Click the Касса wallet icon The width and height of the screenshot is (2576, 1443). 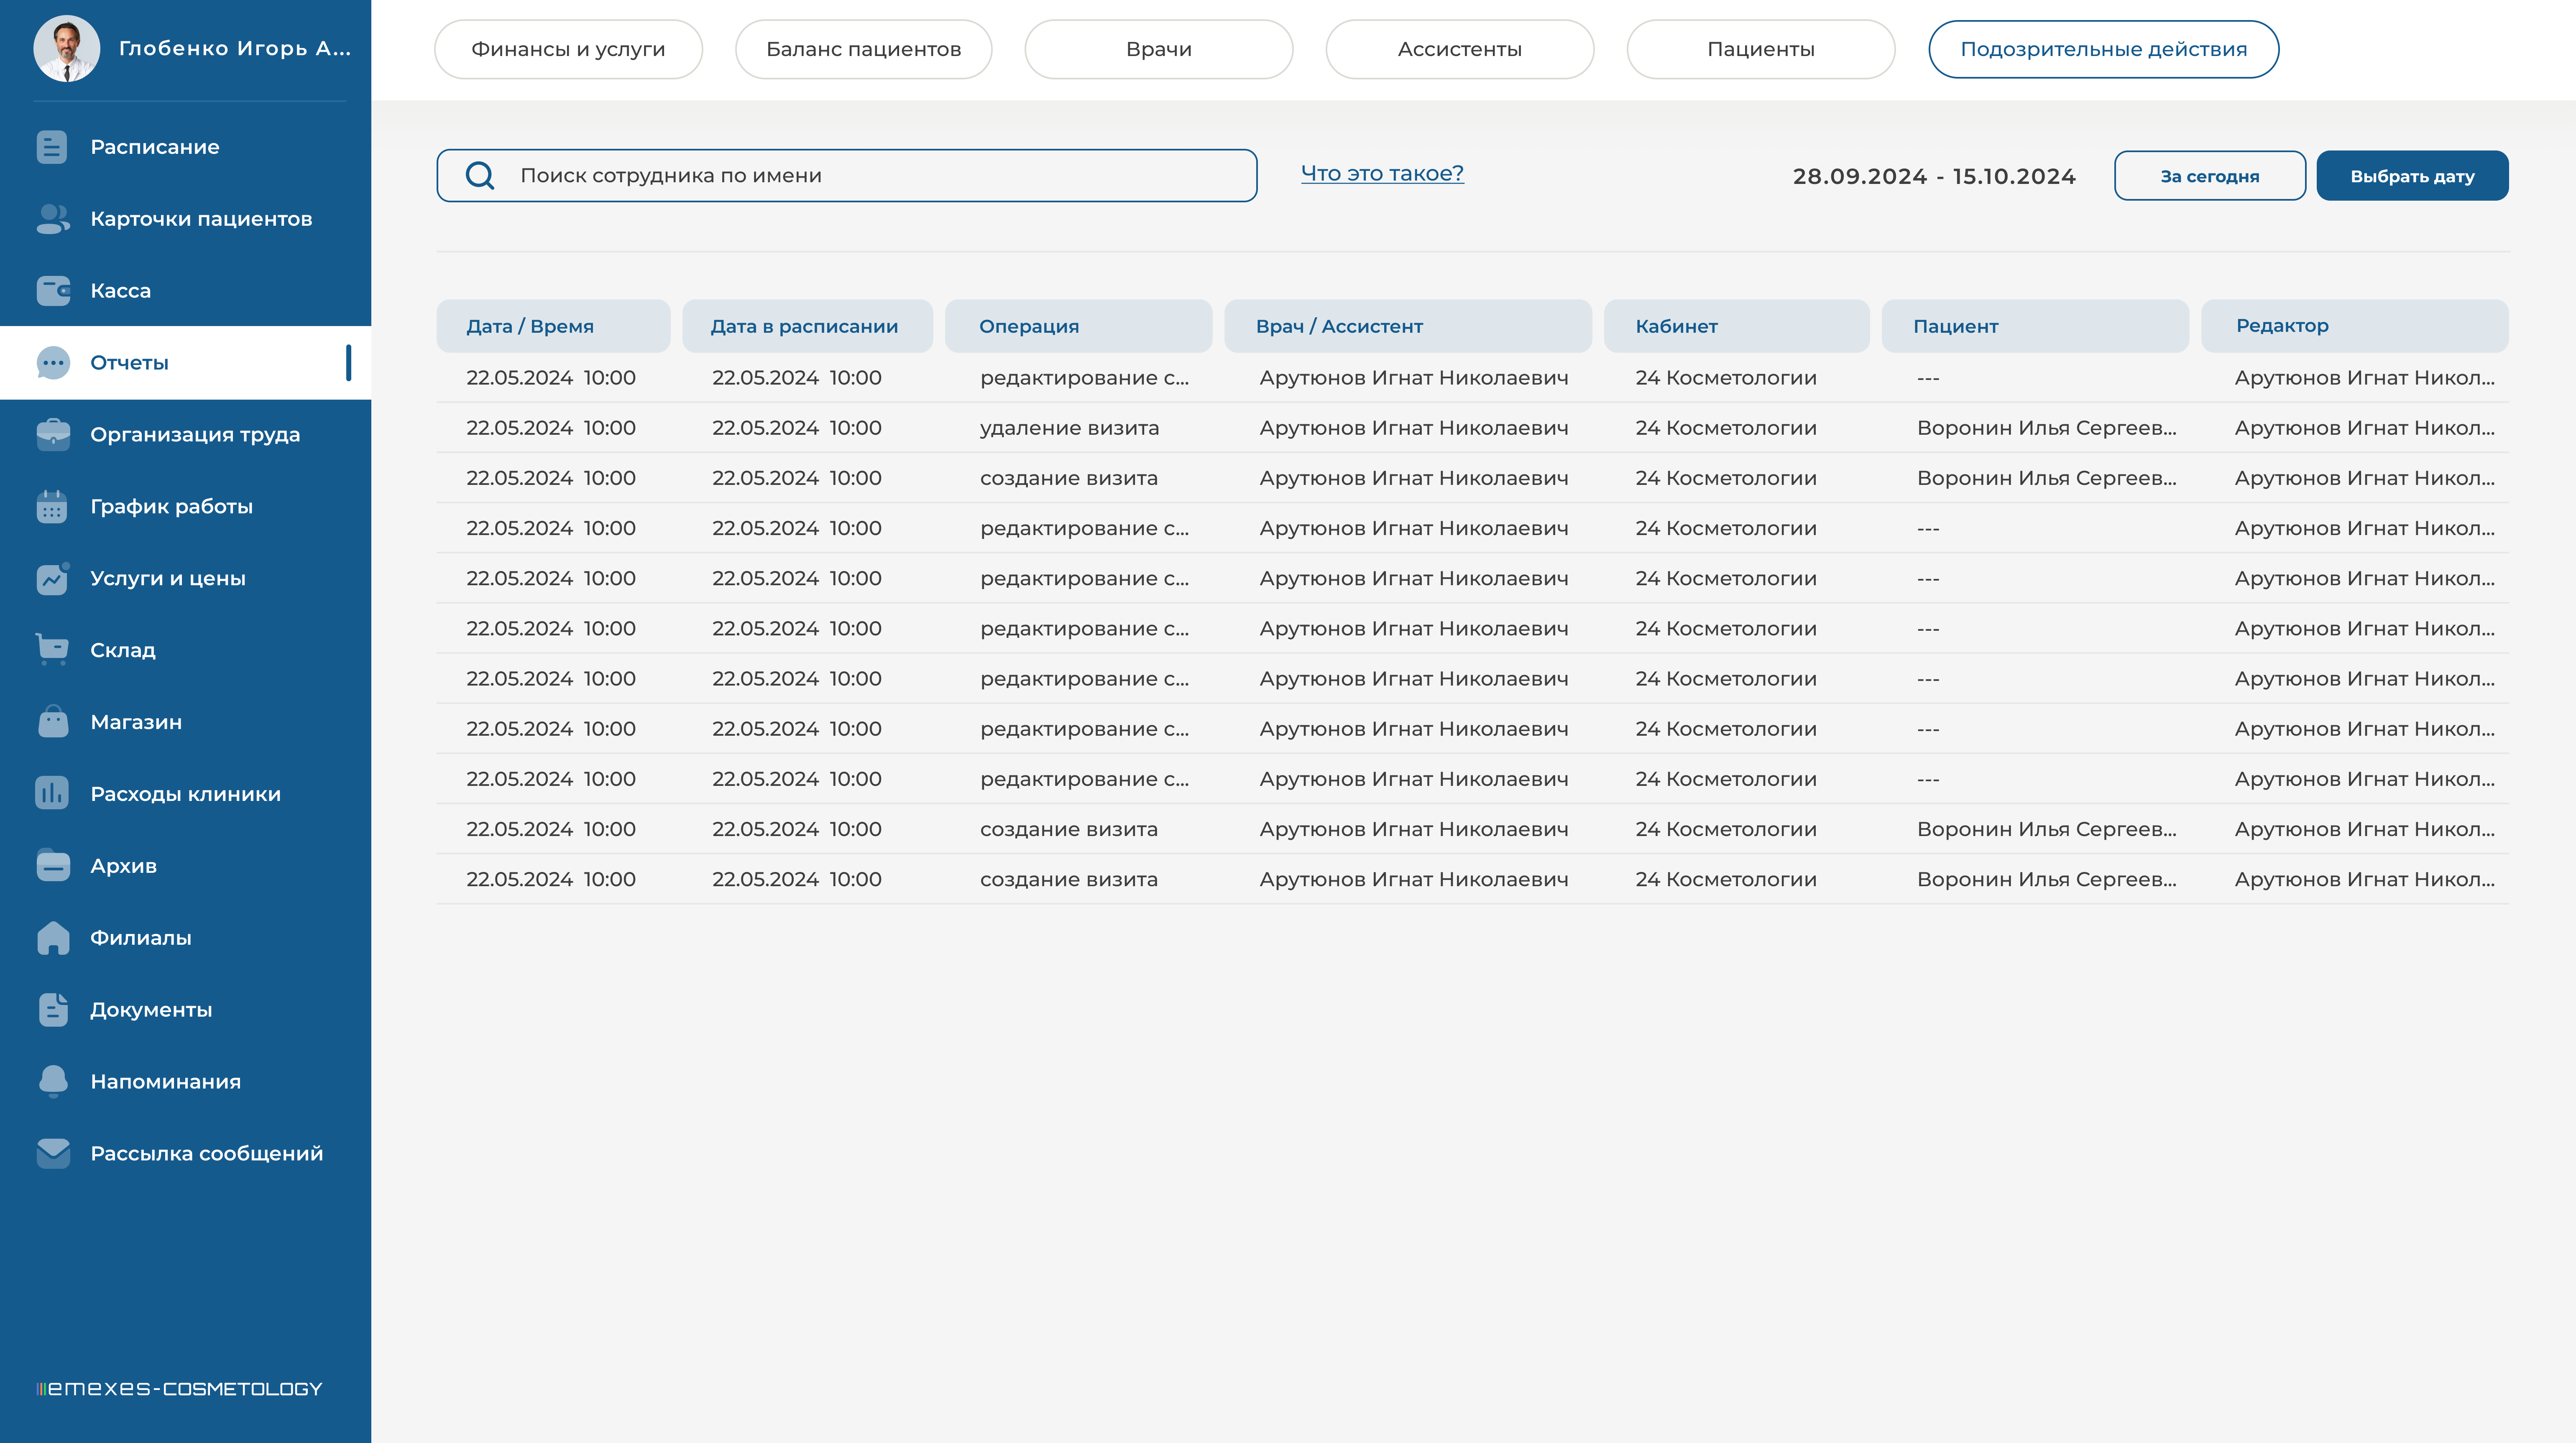click(x=53, y=291)
